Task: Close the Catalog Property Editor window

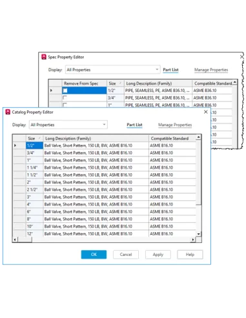Action: [206, 112]
